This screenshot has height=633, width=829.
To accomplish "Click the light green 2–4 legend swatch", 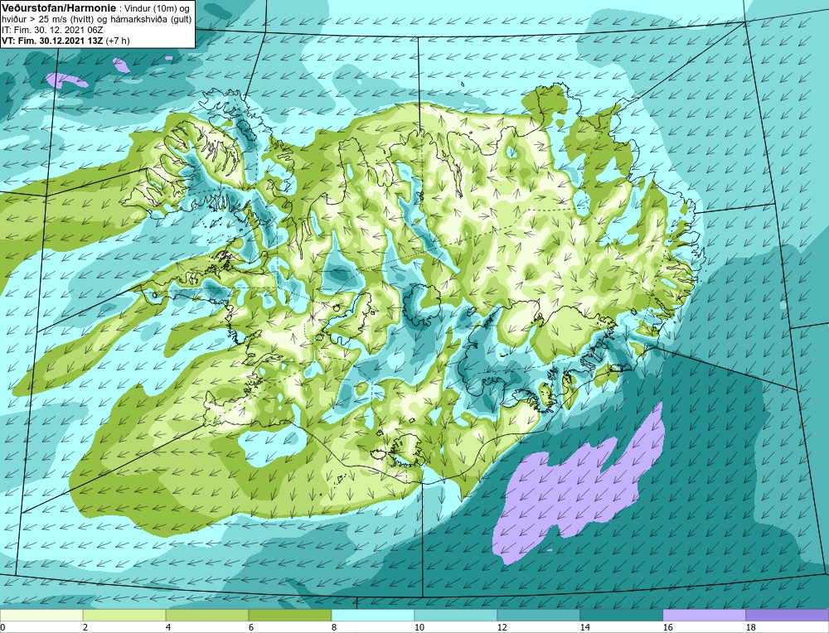I will (x=124, y=615).
